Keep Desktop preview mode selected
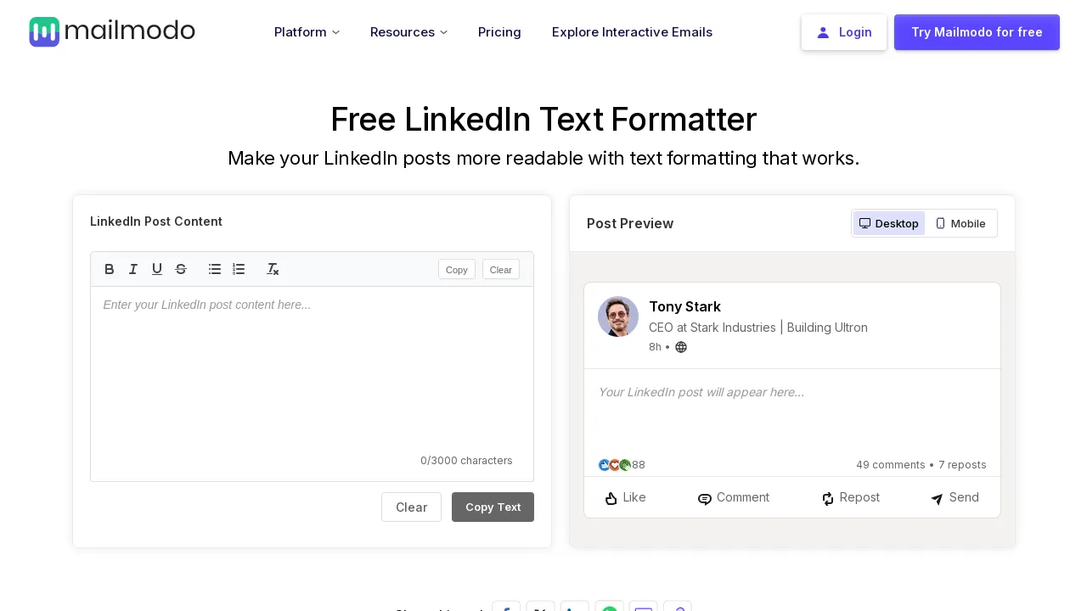The width and height of the screenshot is (1087, 611). point(888,223)
